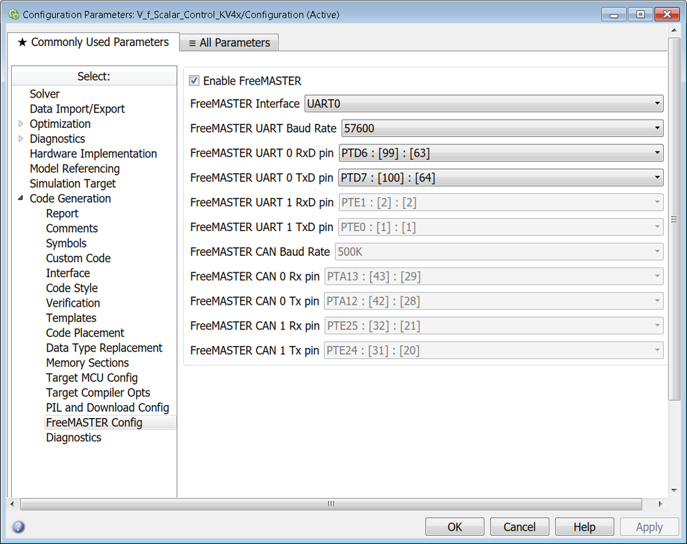Image resolution: width=687 pixels, height=544 pixels.
Task: Click the "FreeMASTER UART Baud Rate" label
Action: [x=263, y=129]
